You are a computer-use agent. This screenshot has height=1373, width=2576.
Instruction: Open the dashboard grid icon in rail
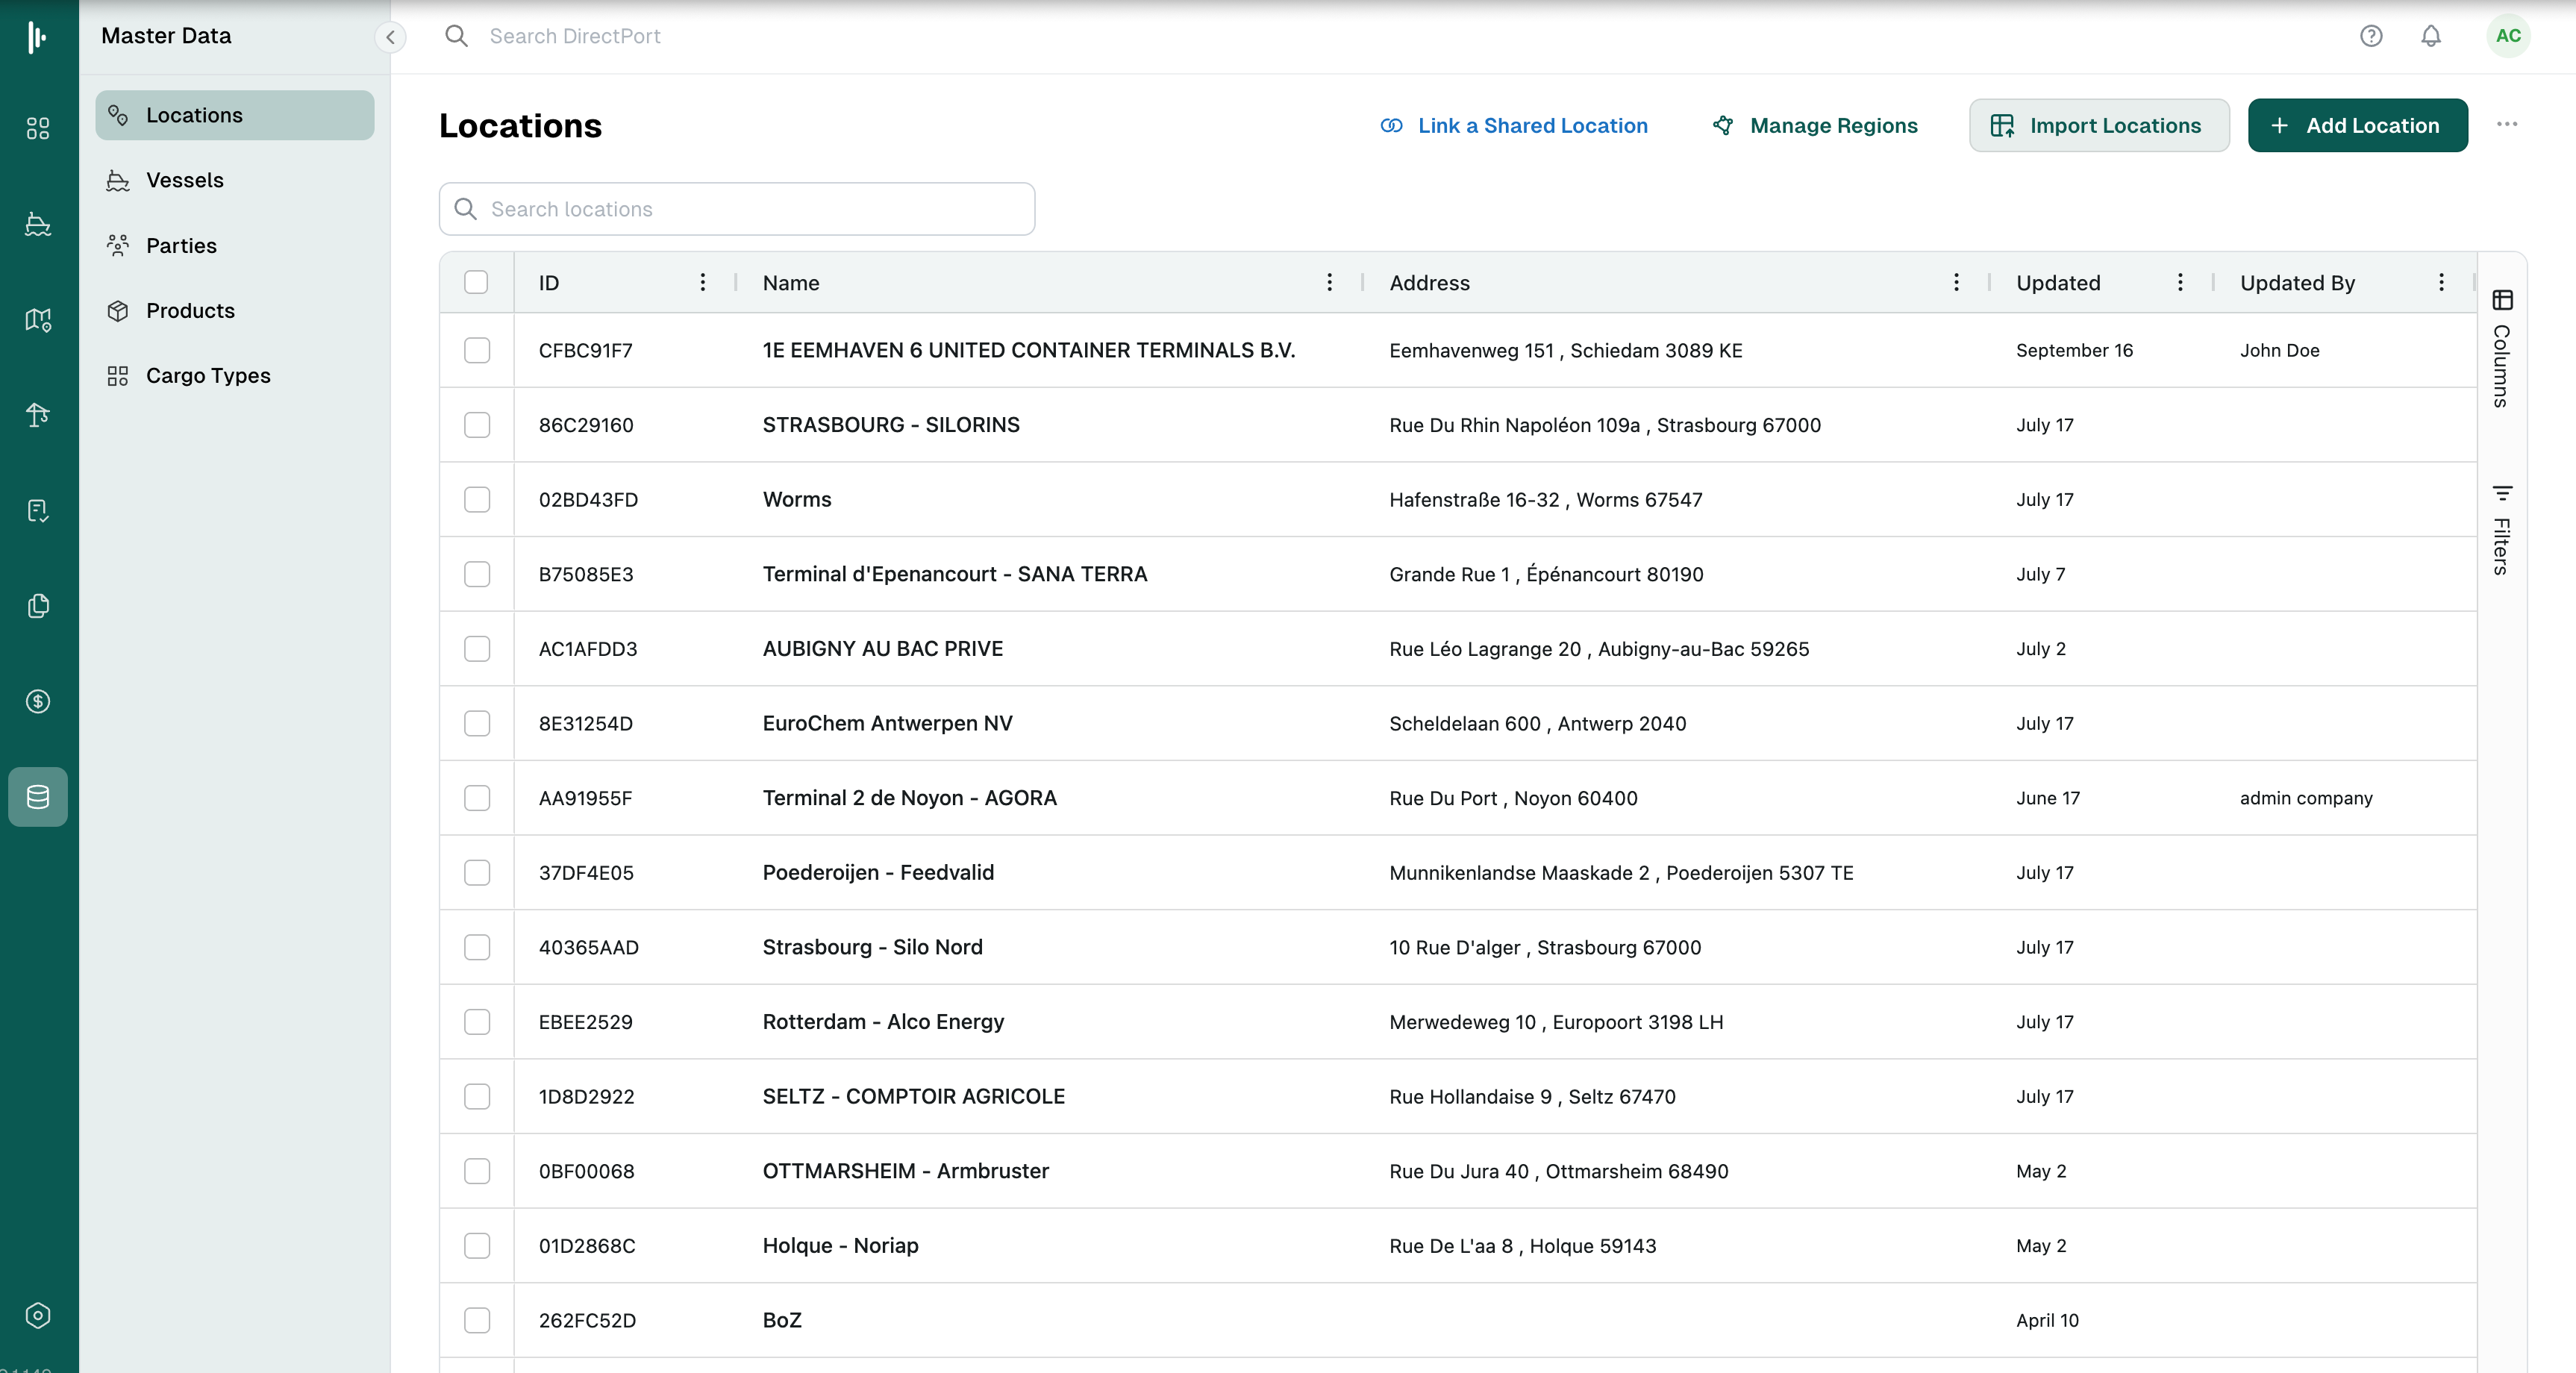pyautogui.click(x=38, y=128)
